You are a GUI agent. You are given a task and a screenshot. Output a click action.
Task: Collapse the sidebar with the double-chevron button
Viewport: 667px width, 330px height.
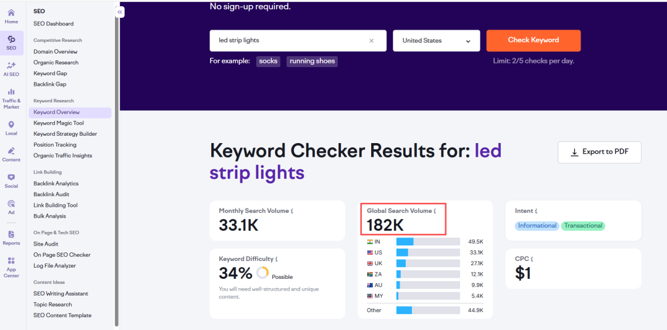(120, 12)
